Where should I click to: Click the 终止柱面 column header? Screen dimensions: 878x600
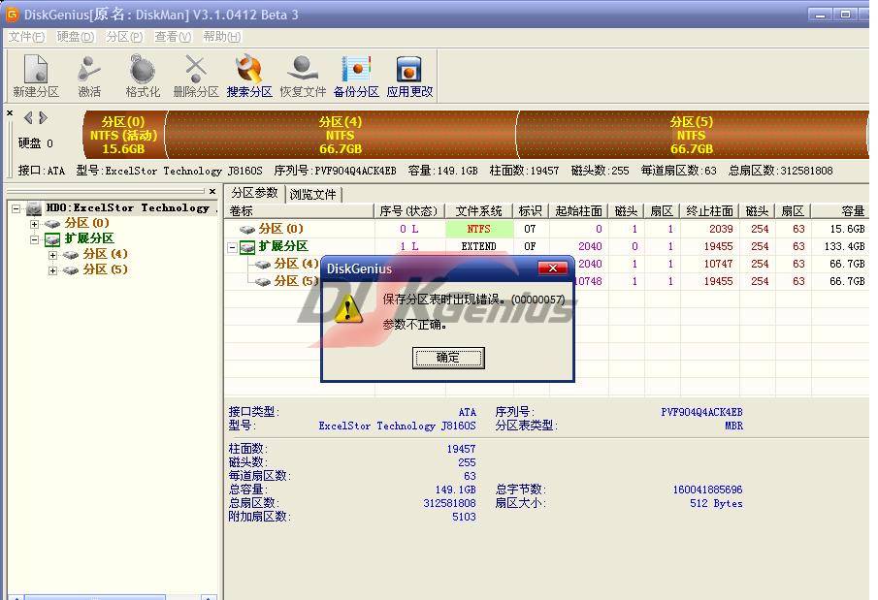coord(709,211)
